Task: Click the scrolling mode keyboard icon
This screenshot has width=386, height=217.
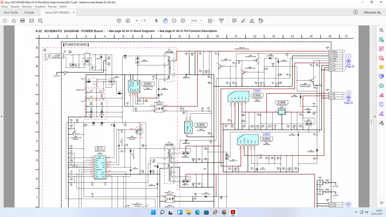Action: 221,21
